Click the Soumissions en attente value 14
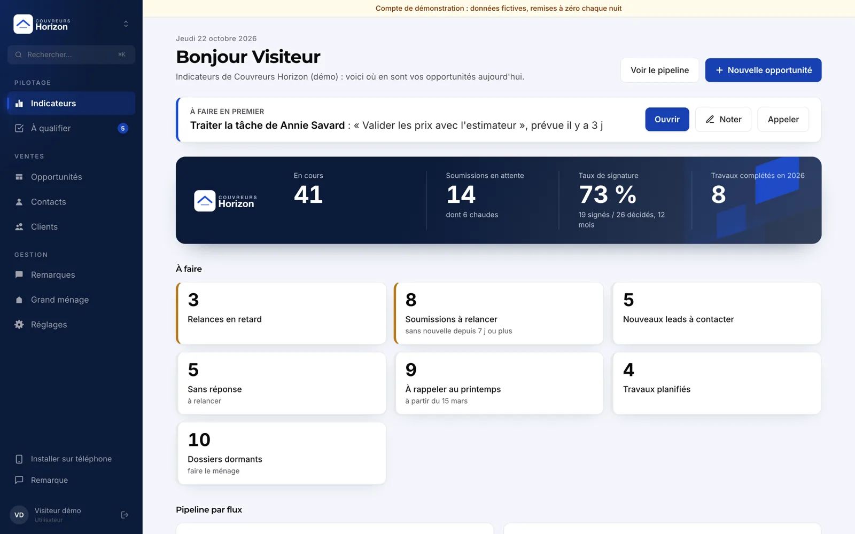 coord(461,194)
